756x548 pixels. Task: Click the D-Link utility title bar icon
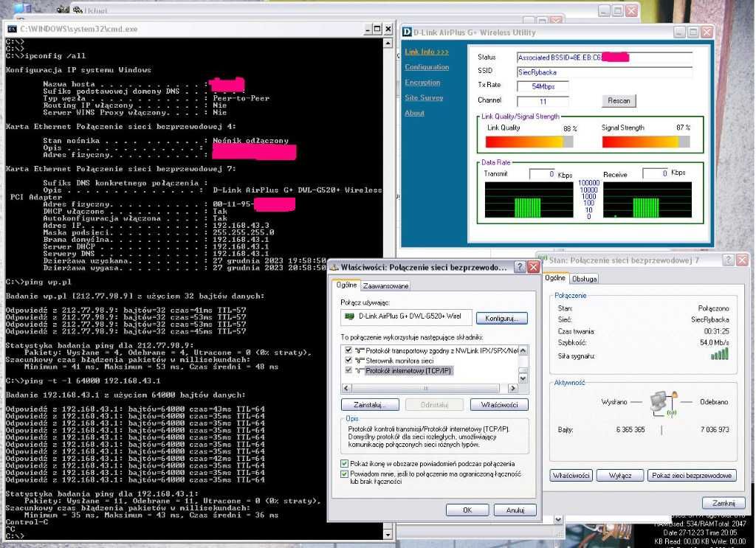point(407,32)
